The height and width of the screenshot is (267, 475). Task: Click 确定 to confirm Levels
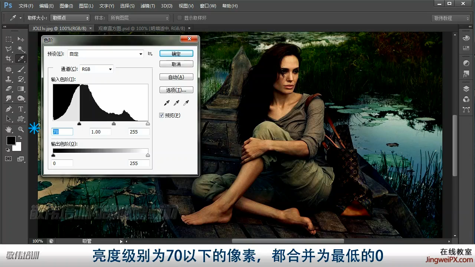pyautogui.click(x=176, y=54)
